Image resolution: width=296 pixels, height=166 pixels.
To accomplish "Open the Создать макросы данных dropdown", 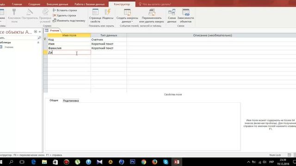I will pos(127,16).
